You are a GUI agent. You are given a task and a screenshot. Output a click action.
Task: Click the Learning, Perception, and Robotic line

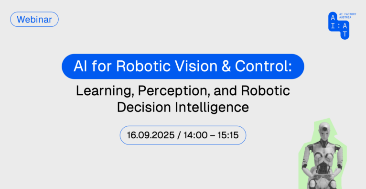point(183,91)
